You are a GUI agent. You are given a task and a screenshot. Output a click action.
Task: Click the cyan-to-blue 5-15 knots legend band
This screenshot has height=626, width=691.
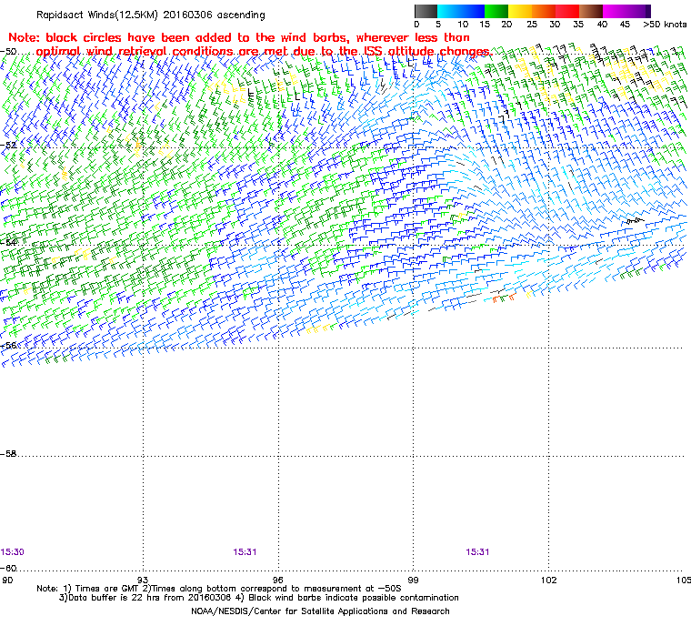(x=461, y=11)
